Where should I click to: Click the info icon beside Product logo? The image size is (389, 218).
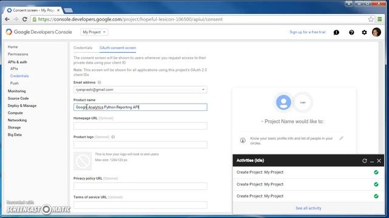(x=113, y=137)
